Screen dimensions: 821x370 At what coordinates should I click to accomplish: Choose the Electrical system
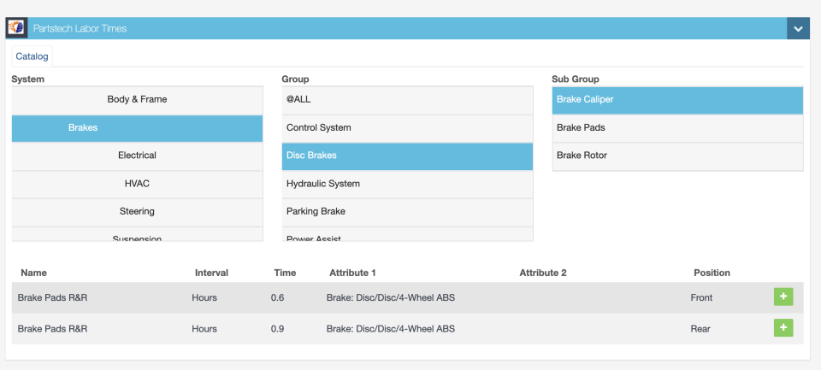point(137,156)
